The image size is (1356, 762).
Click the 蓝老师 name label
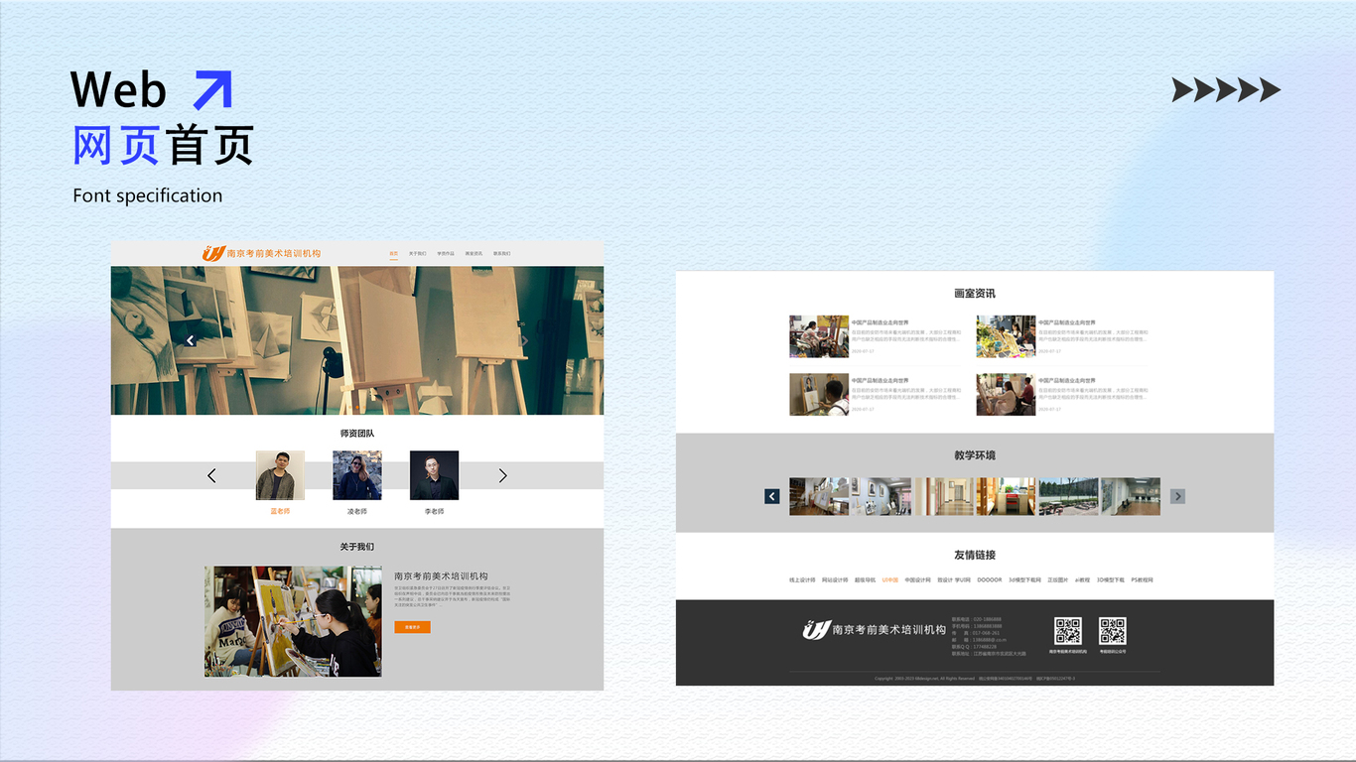[x=280, y=511]
